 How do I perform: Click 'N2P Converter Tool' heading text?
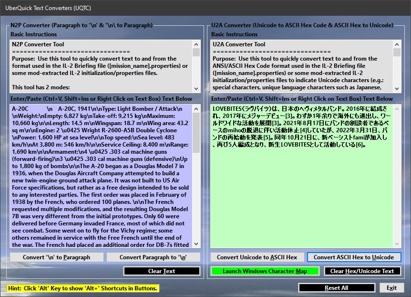(38, 44)
